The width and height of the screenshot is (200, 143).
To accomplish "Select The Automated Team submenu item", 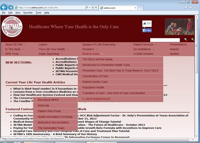I will 55,128.
